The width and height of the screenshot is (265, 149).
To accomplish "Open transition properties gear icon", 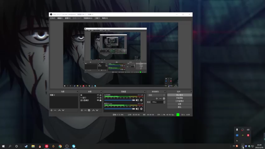I will (164, 98).
